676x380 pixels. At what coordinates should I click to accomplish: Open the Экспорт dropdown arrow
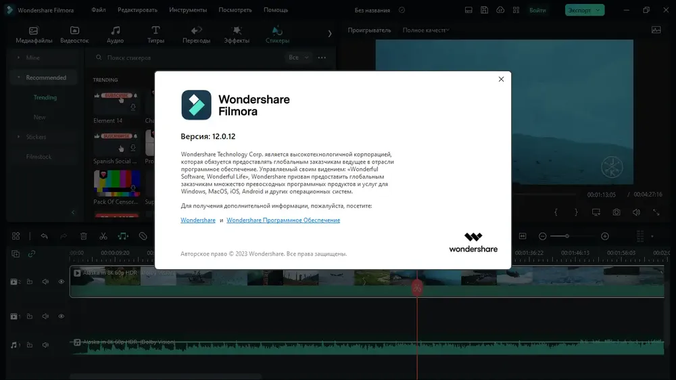[598, 10]
